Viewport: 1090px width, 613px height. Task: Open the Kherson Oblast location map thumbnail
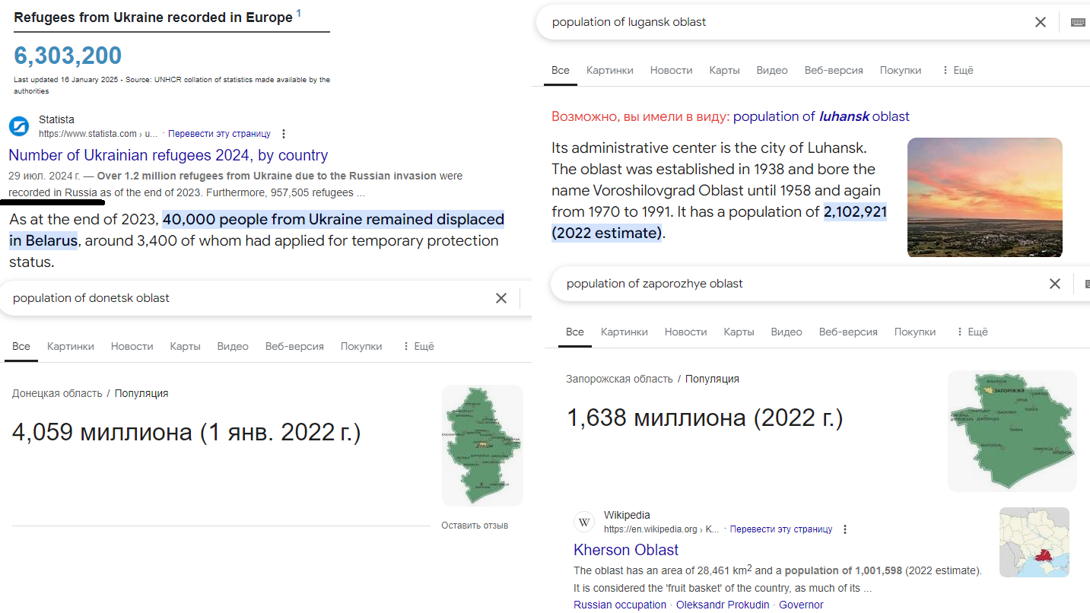[x=1034, y=542]
